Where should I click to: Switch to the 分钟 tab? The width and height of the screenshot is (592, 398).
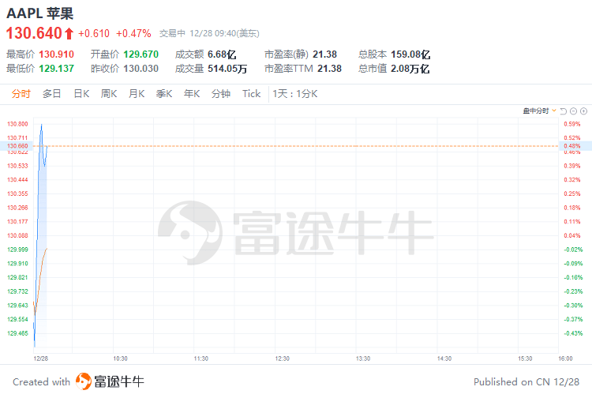[221, 94]
